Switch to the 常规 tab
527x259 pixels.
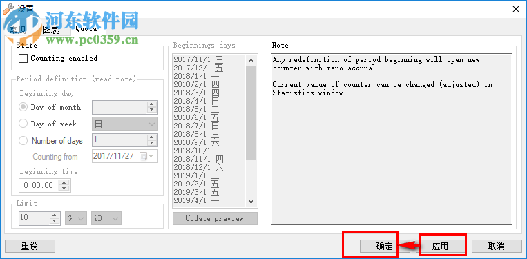point(17,30)
